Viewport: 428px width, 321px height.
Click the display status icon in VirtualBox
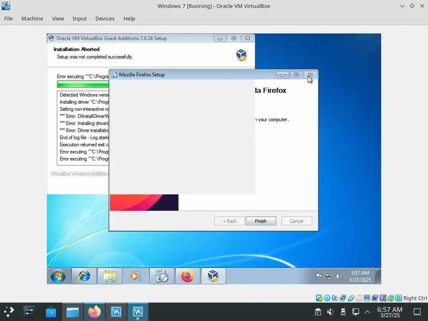(x=367, y=298)
